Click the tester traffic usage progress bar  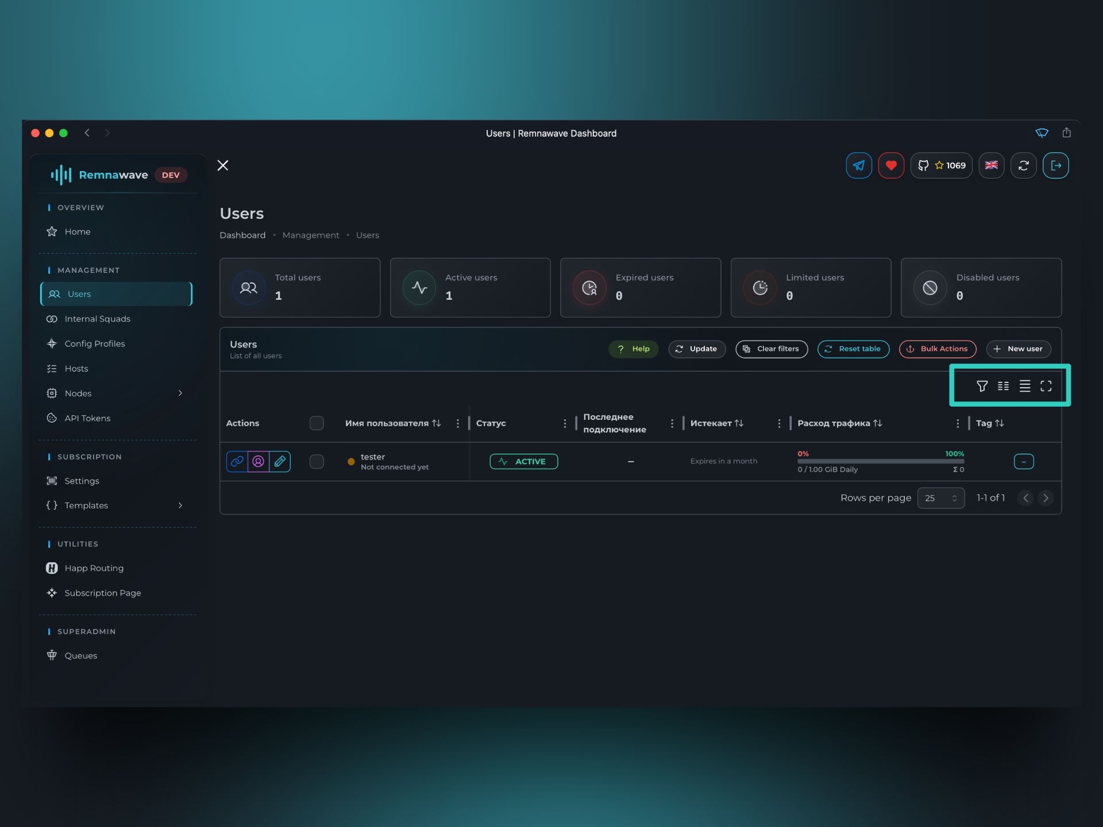880,461
